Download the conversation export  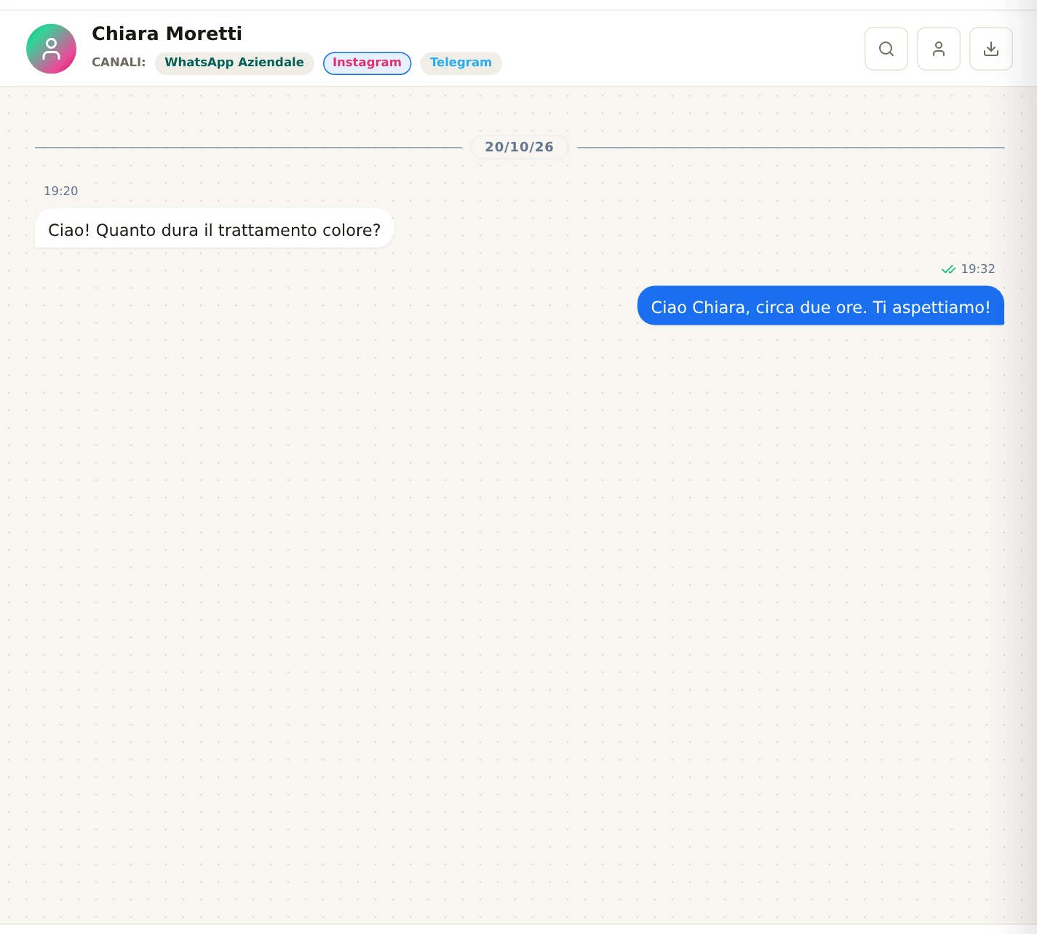[991, 49]
